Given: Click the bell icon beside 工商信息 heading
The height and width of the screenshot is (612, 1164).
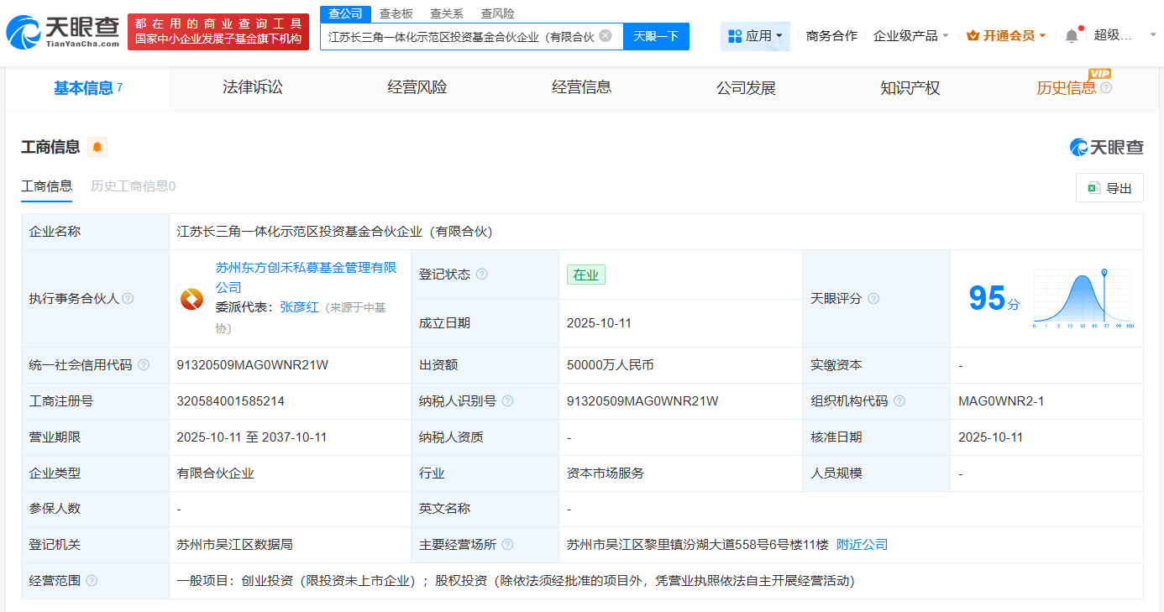Looking at the screenshot, I should click(x=96, y=146).
